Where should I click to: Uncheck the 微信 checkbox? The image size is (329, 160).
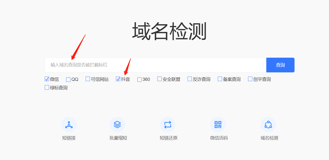click(x=47, y=79)
